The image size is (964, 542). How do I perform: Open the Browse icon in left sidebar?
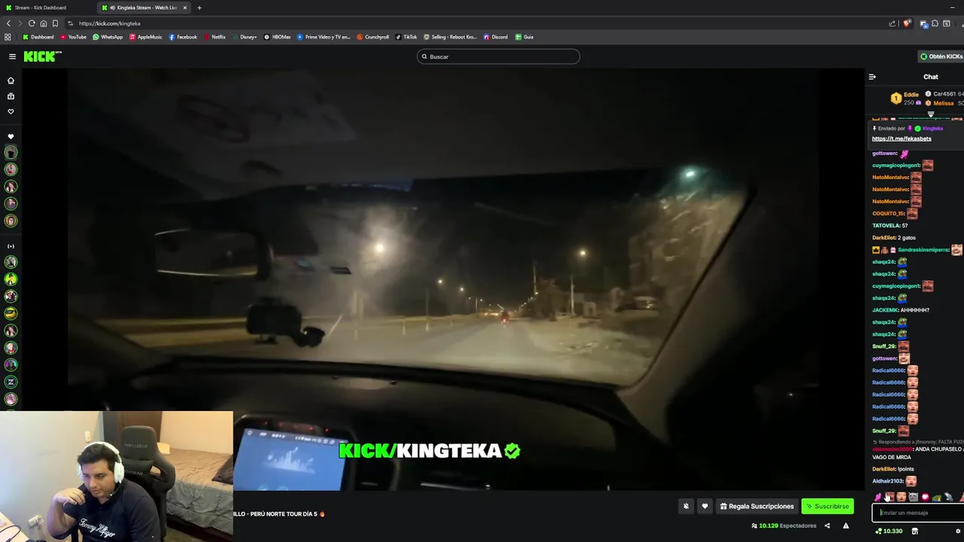(x=11, y=96)
